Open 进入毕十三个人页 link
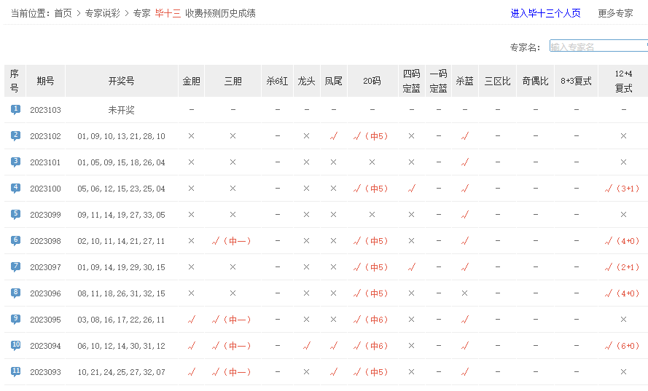Screen dimensions: 648x391 (x=545, y=13)
